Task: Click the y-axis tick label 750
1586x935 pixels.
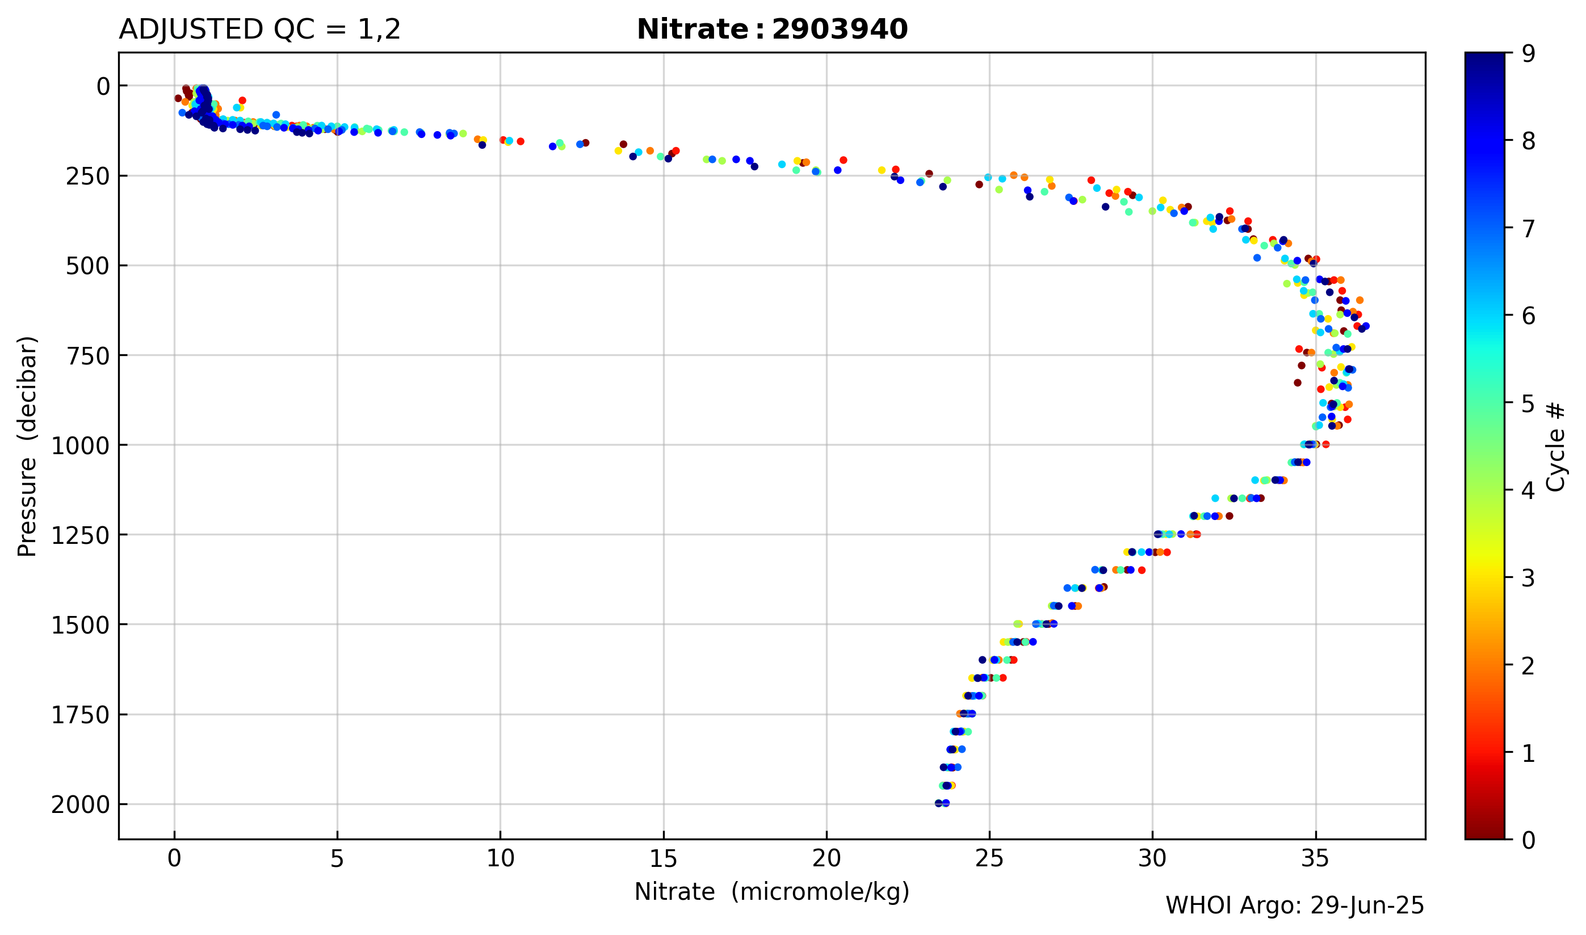Action: (x=88, y=357)
